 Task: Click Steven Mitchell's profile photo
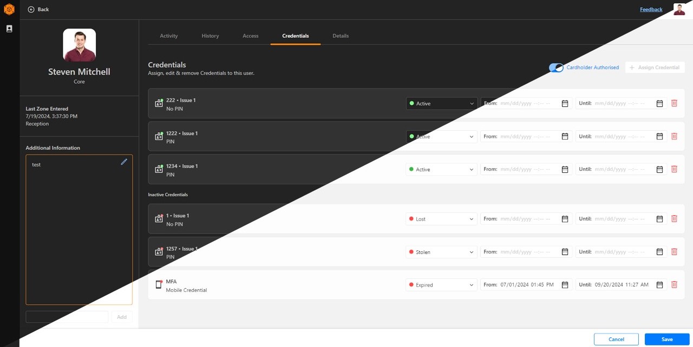[79, 45]
